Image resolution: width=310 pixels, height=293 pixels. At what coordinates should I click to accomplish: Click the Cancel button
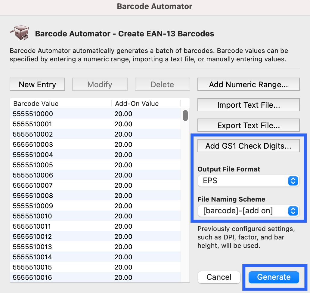[x=219, y=277]
